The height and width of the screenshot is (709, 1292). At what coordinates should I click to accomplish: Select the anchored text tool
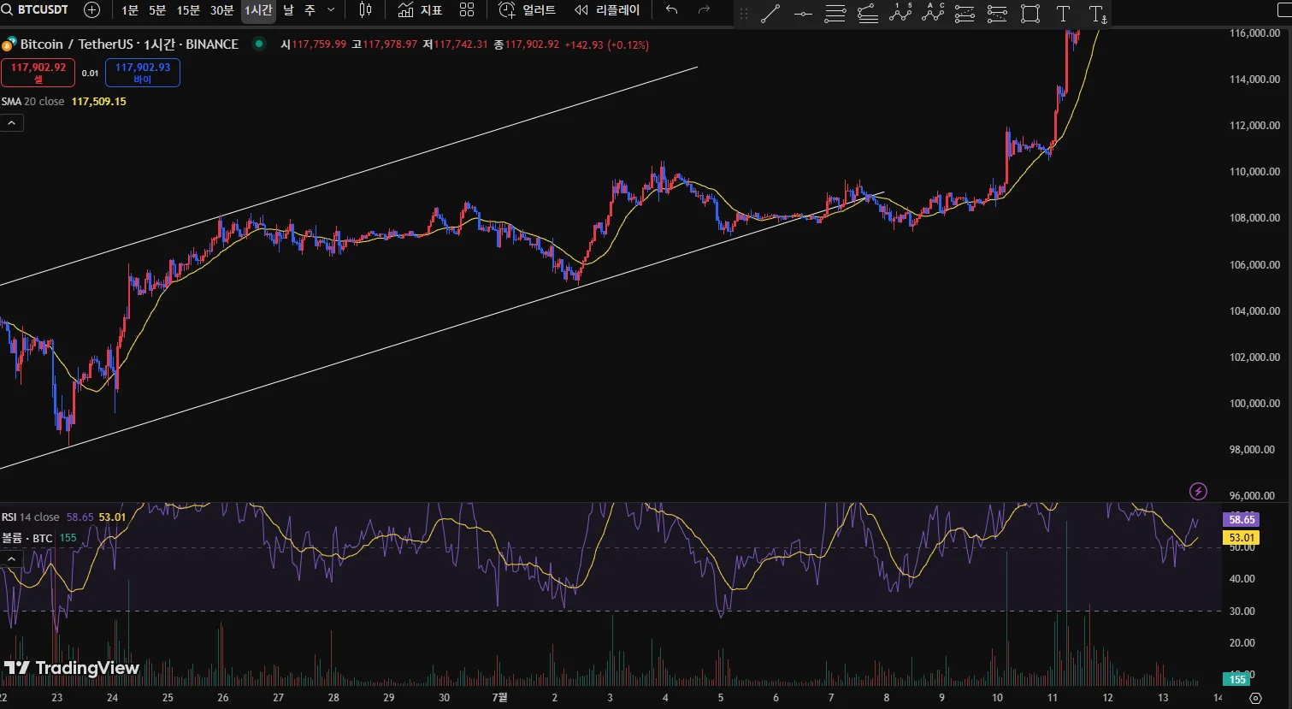click(x=1097, y=14)
